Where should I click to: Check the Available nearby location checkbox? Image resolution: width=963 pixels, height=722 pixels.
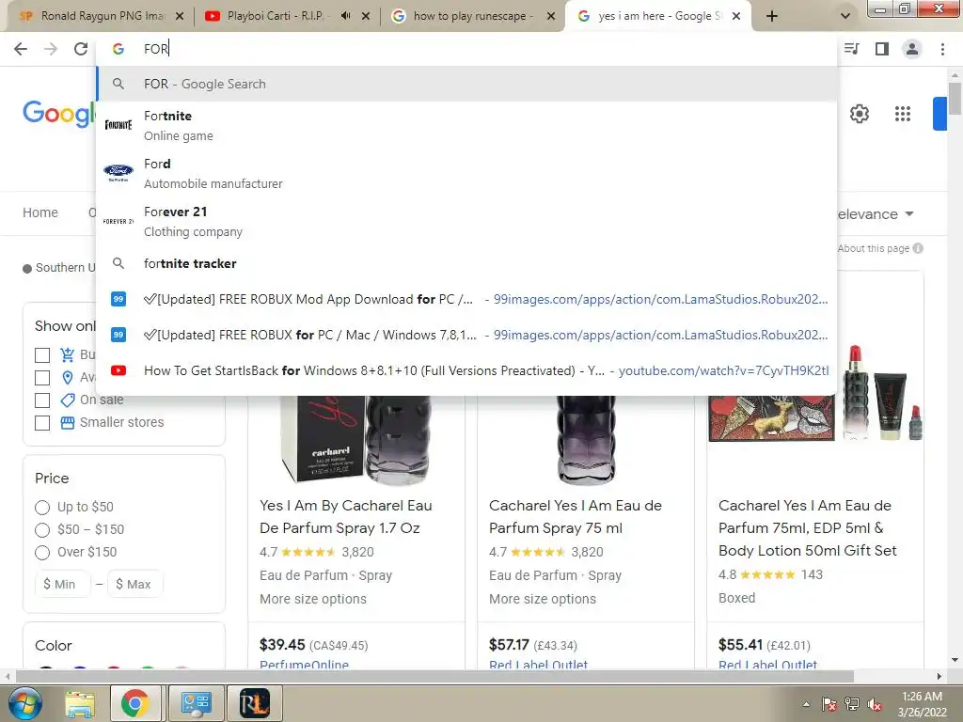pyautogui.click(x=42, y=377)
